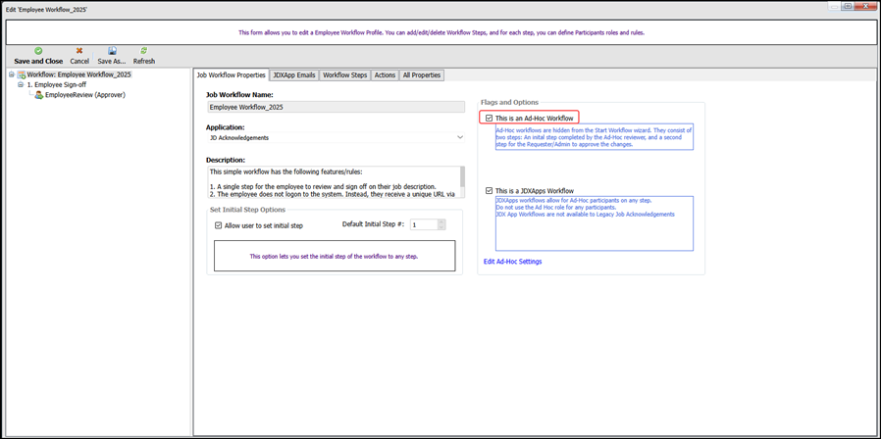
Task: Select the EmployeeReview (Approver) participant icon
Action: click(x=39, y=95)
